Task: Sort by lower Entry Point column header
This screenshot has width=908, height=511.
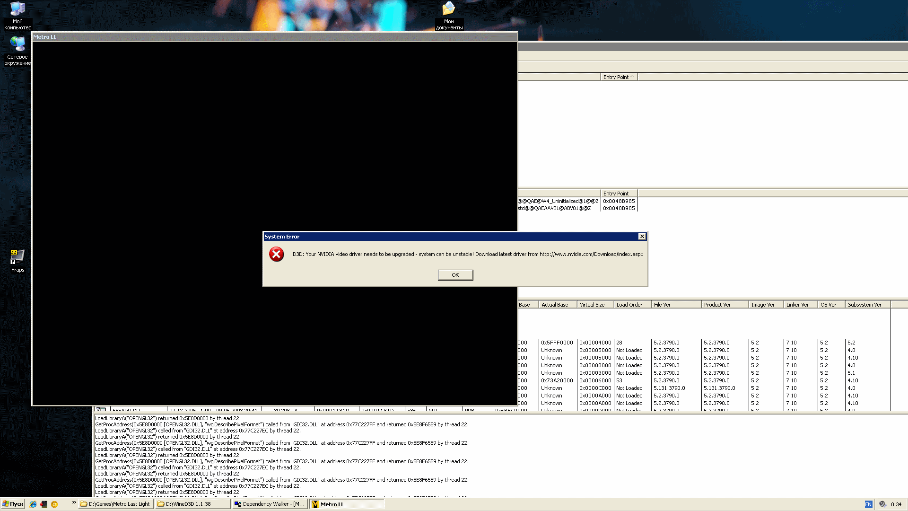Action: tap(619, 194)
